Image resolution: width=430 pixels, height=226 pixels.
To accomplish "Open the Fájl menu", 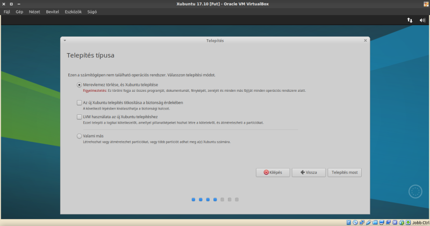I will pyautogui.click(x=7, y=12).
